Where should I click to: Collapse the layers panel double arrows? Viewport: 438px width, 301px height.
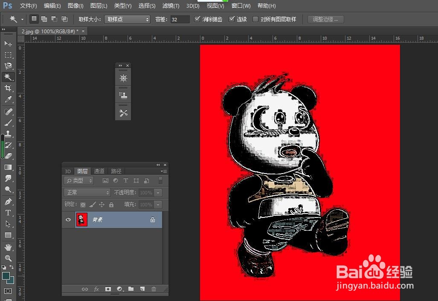pyautogui.click(x=158, y=165)
